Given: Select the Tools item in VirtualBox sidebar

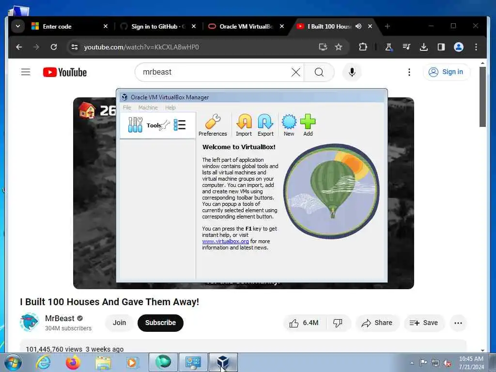Looking at the screenshot, I should [x=157, y=125].
